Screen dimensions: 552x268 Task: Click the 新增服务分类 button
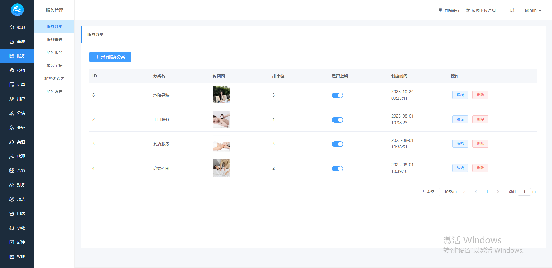(110, 57)
